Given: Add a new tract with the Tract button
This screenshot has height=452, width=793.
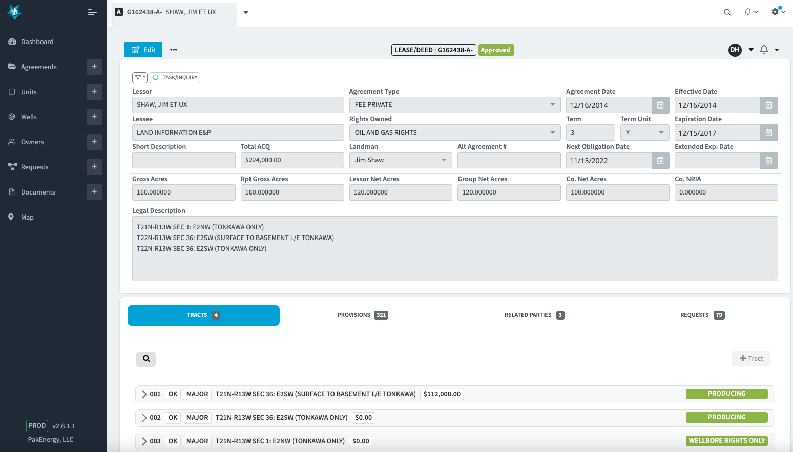Looking at the screenshot, I should (750, 358).
